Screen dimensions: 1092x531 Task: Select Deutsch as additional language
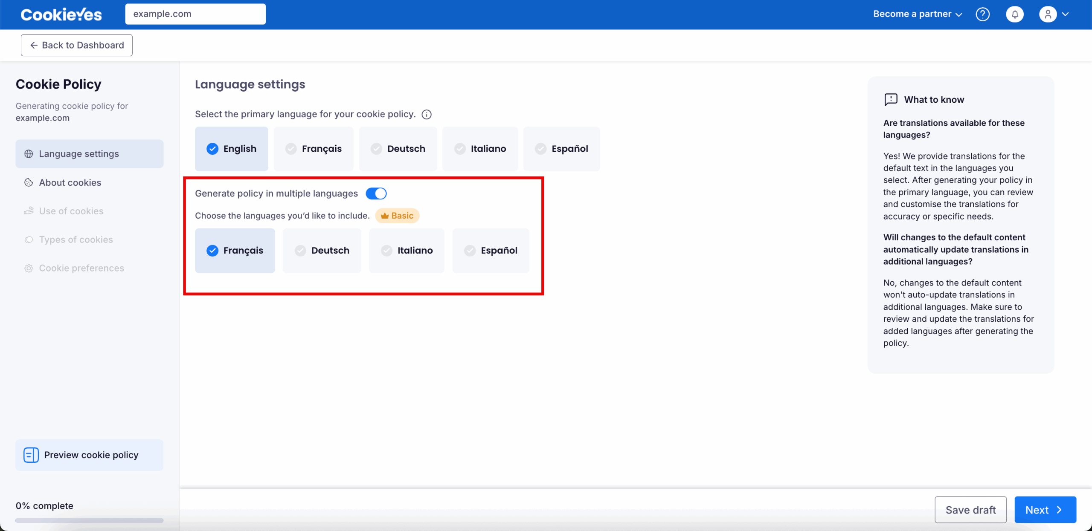322,251
